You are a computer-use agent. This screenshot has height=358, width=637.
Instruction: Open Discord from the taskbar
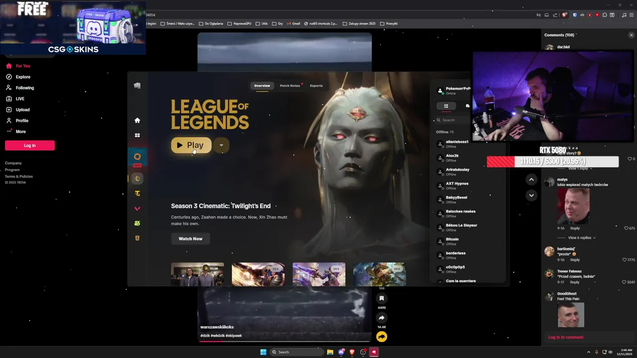[341, 352]
